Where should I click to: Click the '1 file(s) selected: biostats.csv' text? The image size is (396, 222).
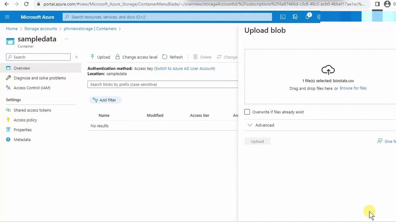coord(328,81)
